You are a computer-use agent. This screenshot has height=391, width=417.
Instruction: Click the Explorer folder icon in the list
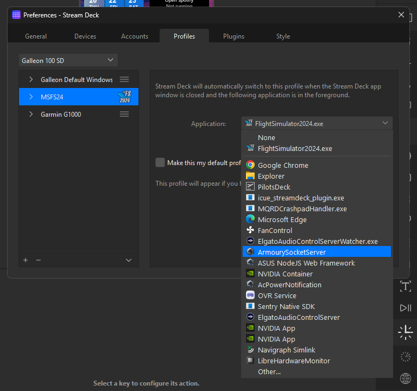pos(250,176)
